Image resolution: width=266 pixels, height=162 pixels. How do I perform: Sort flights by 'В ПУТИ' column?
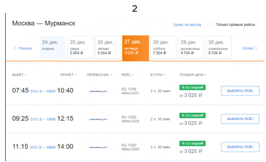click(x=158, y=75)
